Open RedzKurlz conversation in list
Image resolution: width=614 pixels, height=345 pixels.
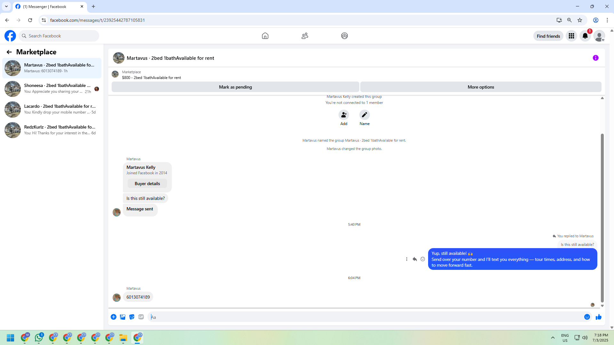52,130
